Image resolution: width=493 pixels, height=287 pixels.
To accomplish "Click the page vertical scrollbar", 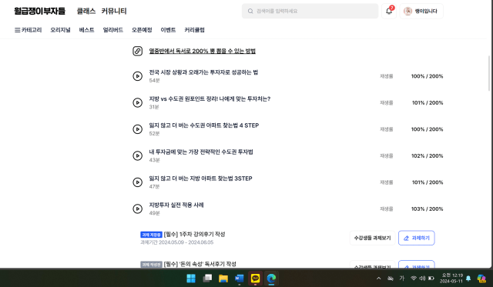I will coord(489,73).
